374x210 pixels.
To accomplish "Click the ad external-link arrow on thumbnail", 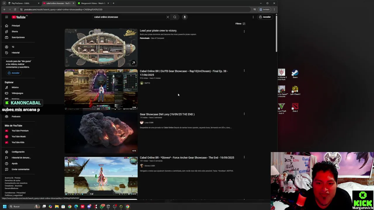I will 133,63.
